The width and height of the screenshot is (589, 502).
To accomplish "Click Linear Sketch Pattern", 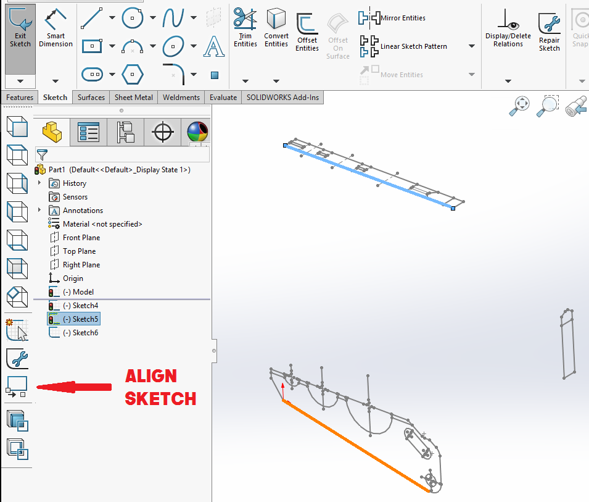I will (x=403, y=46).
